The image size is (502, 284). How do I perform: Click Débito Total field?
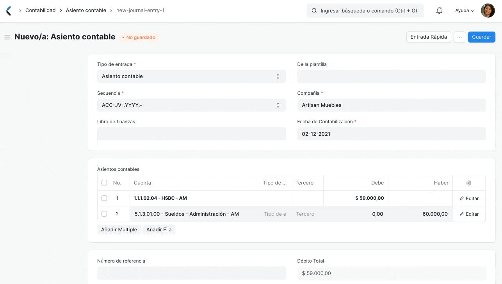392,273
